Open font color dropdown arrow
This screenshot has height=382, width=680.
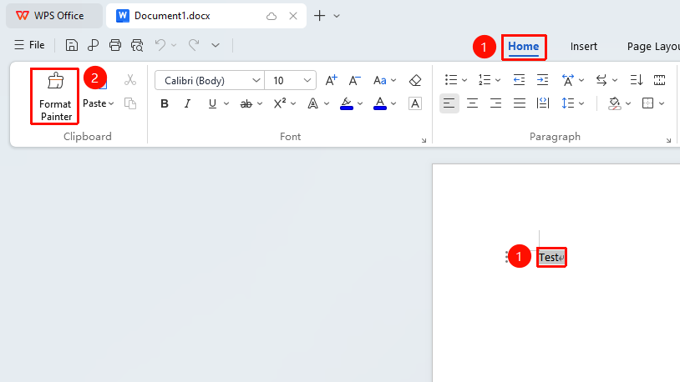pos(393,103)
